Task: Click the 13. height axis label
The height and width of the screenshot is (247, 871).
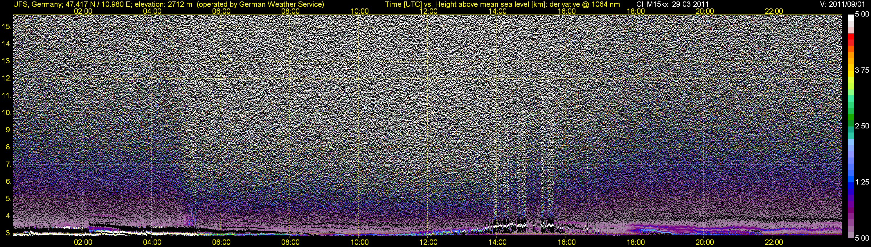Action: coord(7,61)
